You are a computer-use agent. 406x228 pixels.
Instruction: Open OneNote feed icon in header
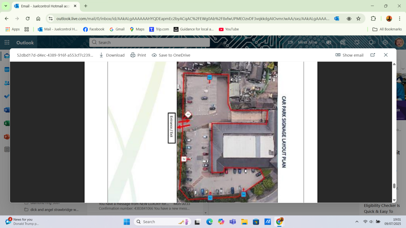pos(343,42)
